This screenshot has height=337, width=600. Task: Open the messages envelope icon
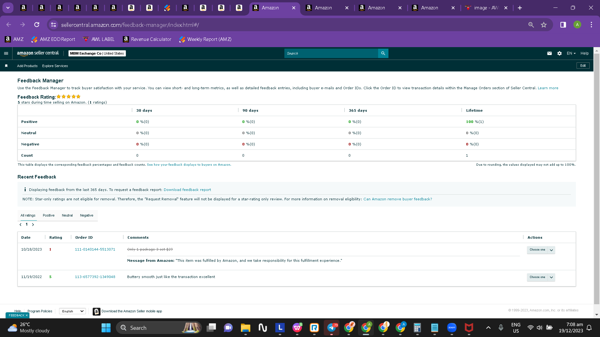[549, 53]
